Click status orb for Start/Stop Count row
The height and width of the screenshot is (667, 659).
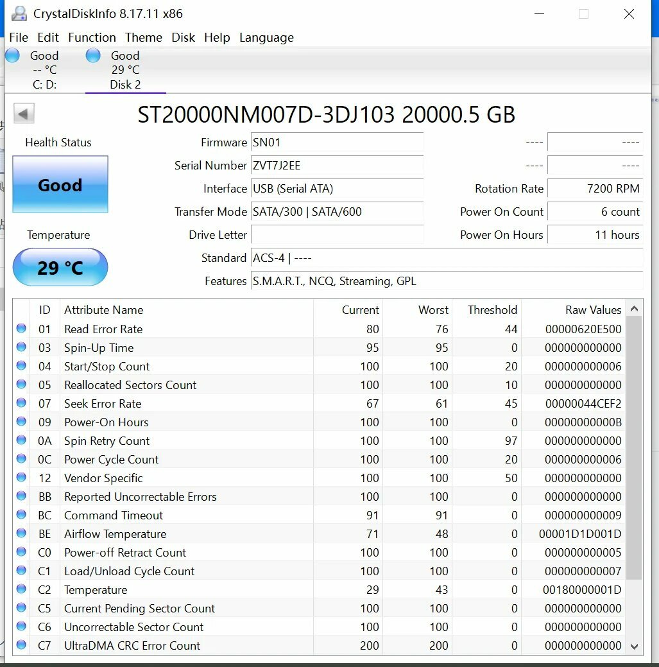click(x=21, y=366)
